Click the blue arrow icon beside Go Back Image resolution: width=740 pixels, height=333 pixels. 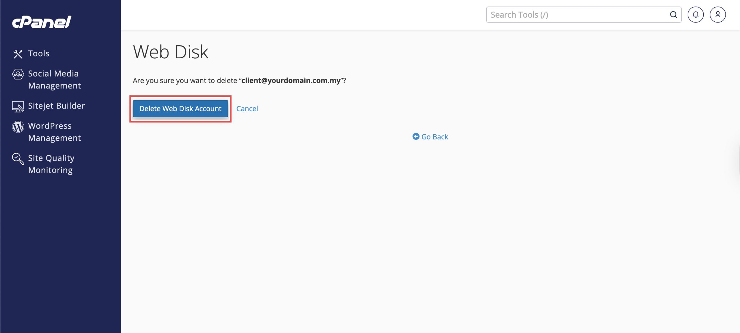(416, 137)
